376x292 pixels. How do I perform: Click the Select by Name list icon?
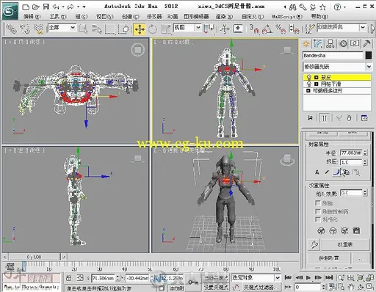tap(97, 29)
